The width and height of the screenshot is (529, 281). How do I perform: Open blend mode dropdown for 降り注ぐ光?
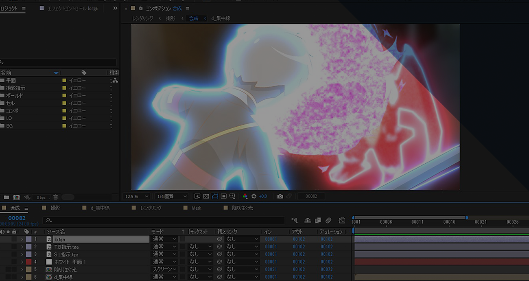[x=164, y=269]
